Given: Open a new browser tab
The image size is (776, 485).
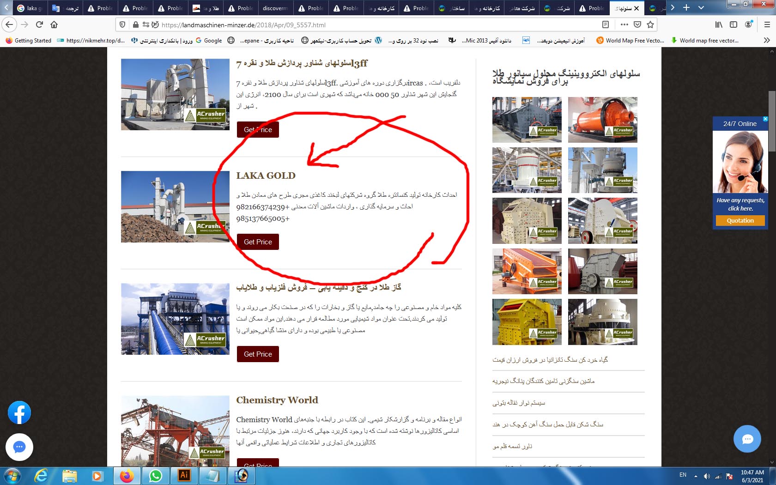Looking at the screenshot, I should click(686, 8).
